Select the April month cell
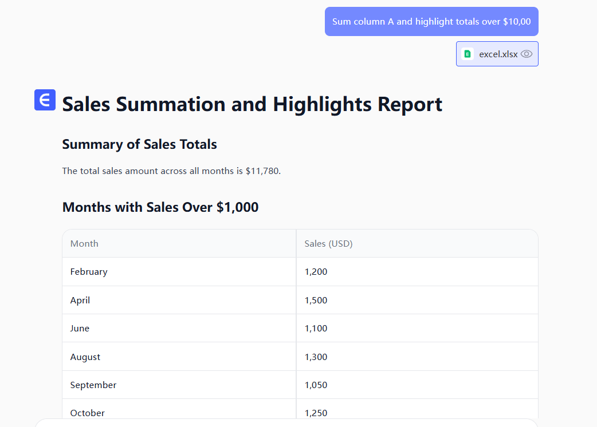Image resolution: width=597 pixels, height=427 pixels. tap(80, 301)
